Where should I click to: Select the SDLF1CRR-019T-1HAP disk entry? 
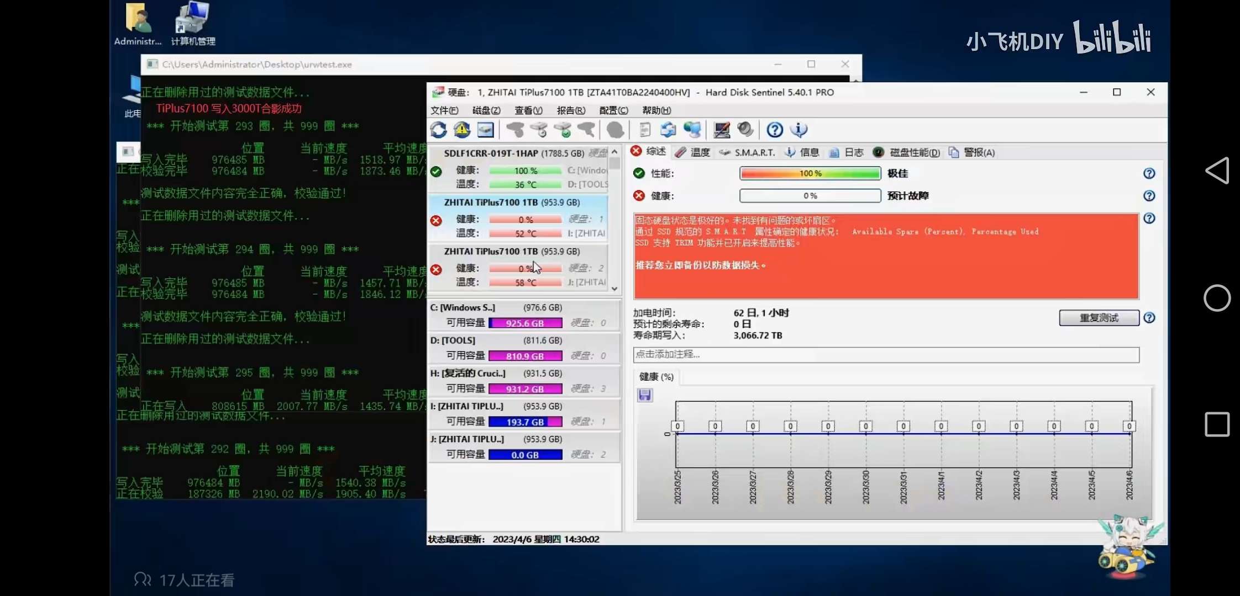[x=518, y=169]
